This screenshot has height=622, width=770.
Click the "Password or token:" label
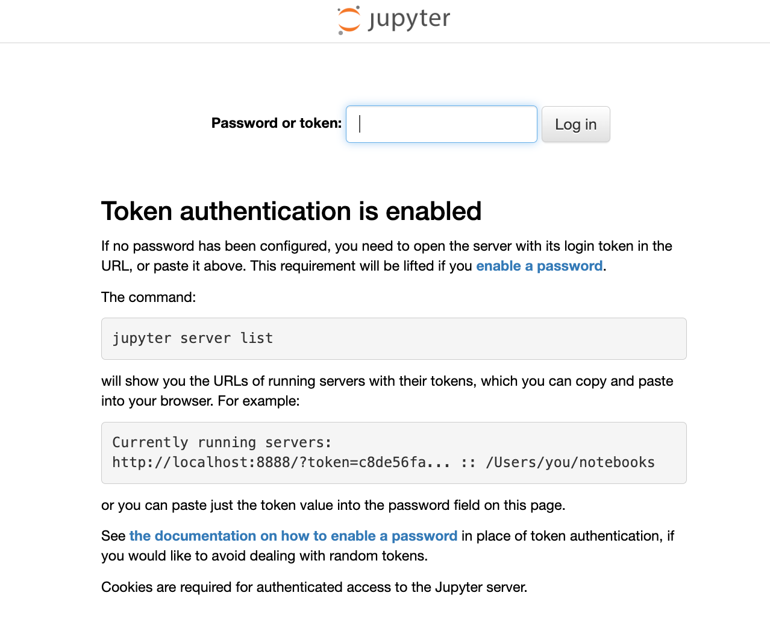click(276, 123)
